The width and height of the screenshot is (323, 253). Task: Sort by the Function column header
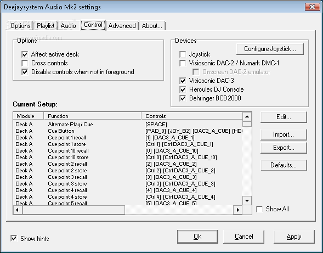[x=93, y=116]
